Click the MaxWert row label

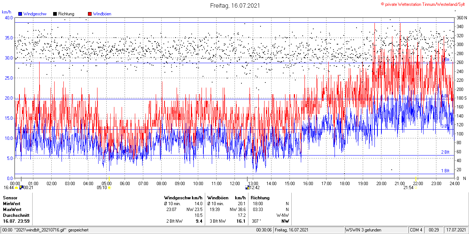[12, 210]
